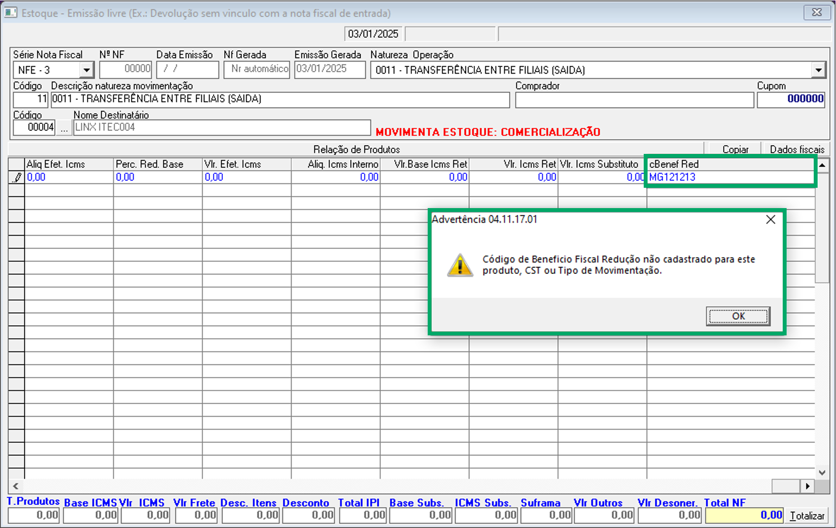Click the Nome Destinatário field
Image resolution: width=836 pixels, height=528 pixels.
pyautogui.click(x=222, y=128)
